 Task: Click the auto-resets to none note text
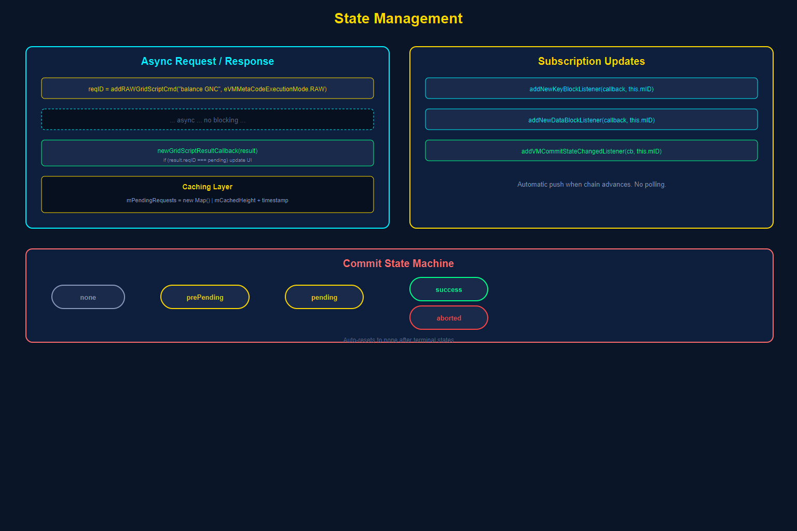tap(398, 340)
